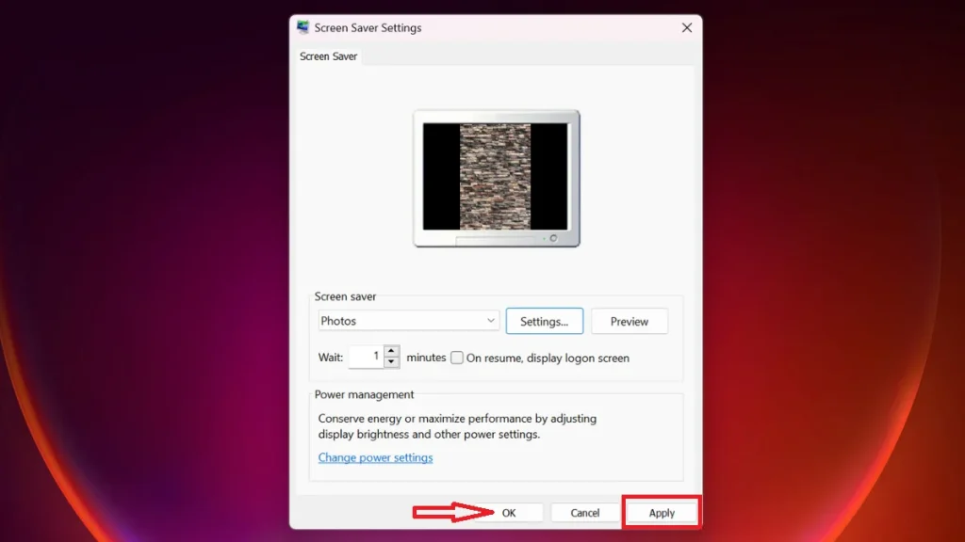This screenshot has height=542, width=965.
Task: Click the 'Wait:' label
Action: (331, 357)
